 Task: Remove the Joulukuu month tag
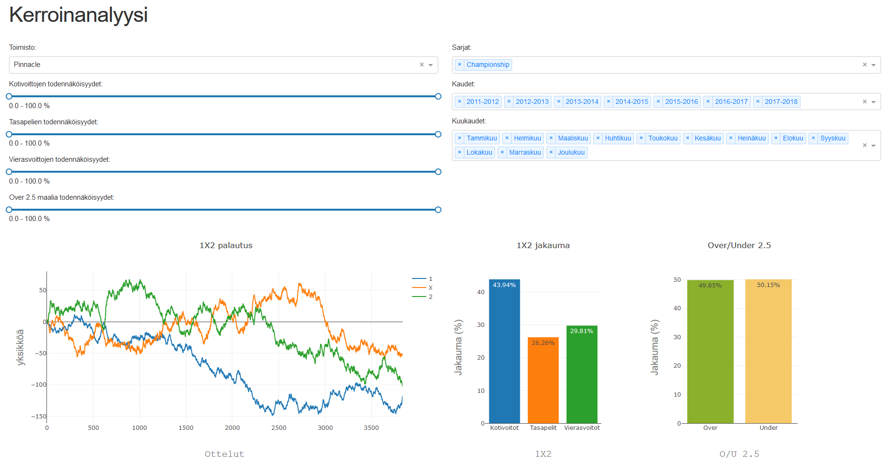pos(551,152)
